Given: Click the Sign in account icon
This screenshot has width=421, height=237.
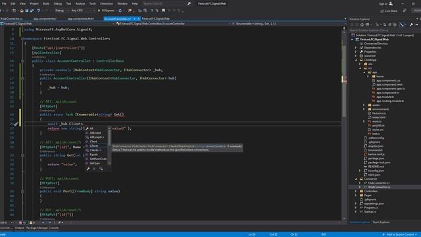Looking at the screenshot, I should click(391, 3).
